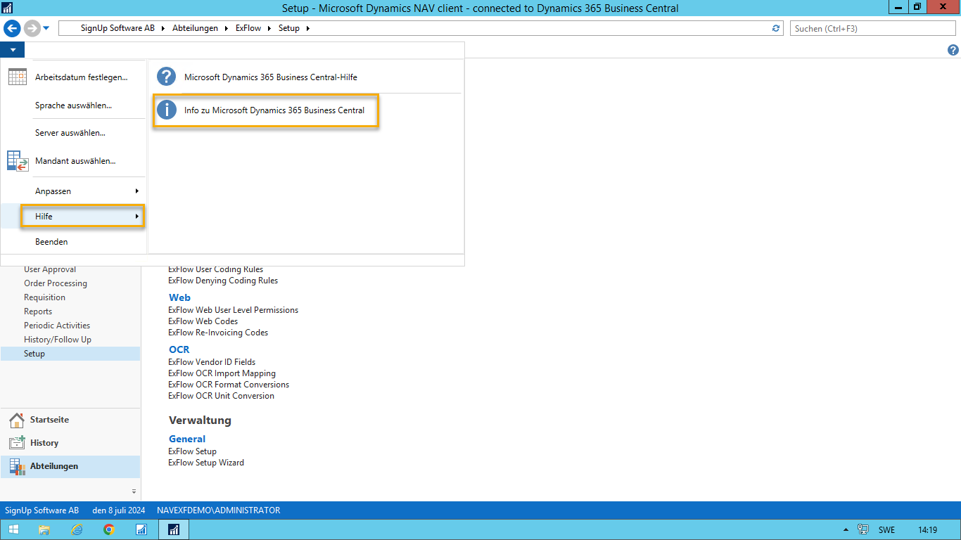
Task: Open ExFlow Re-Invoicing Codes
Action: click(x=218, y=333)
